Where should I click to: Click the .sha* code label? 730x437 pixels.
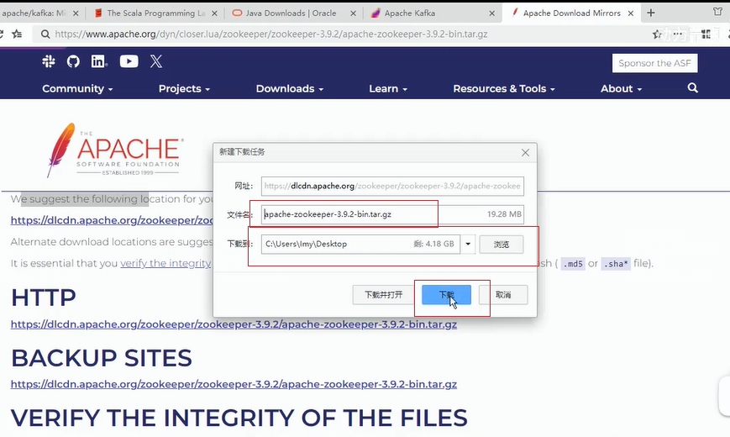point(616,264)
